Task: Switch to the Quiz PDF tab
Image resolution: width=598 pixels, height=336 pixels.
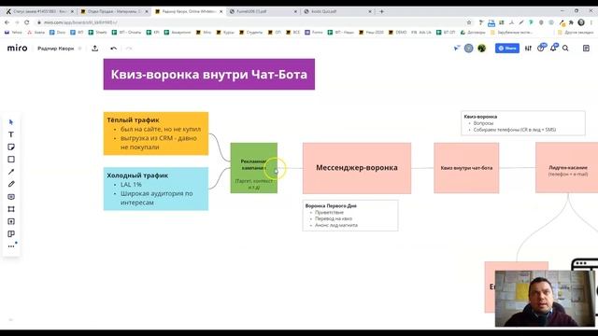Action: [337, 11]
